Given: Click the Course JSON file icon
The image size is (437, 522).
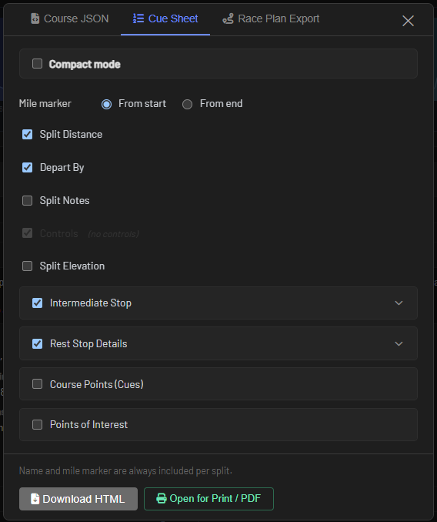Looking at the screenshot, I should point(35,18).
